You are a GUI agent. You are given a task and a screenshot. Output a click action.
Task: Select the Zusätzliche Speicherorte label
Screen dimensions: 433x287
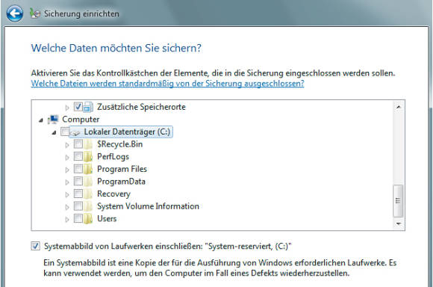click(141, 107)
